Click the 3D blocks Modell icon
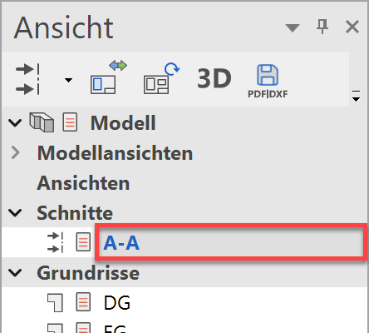 [42, 122]
